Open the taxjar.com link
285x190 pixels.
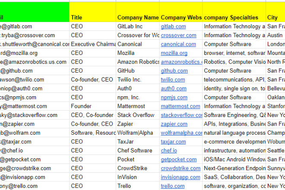click(173, 142)
